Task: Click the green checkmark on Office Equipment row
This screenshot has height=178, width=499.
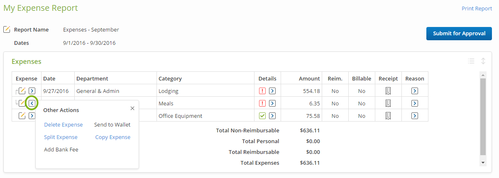Action: [262, 116]
